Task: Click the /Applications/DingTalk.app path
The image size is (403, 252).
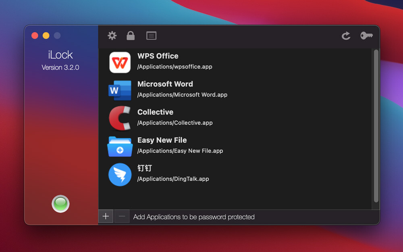Action: (173, 179)
